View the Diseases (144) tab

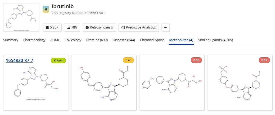124,40
